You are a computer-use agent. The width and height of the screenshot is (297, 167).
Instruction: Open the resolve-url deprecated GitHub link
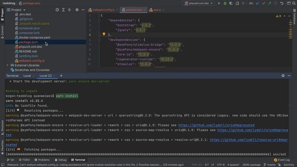click(x=249, y=140)
